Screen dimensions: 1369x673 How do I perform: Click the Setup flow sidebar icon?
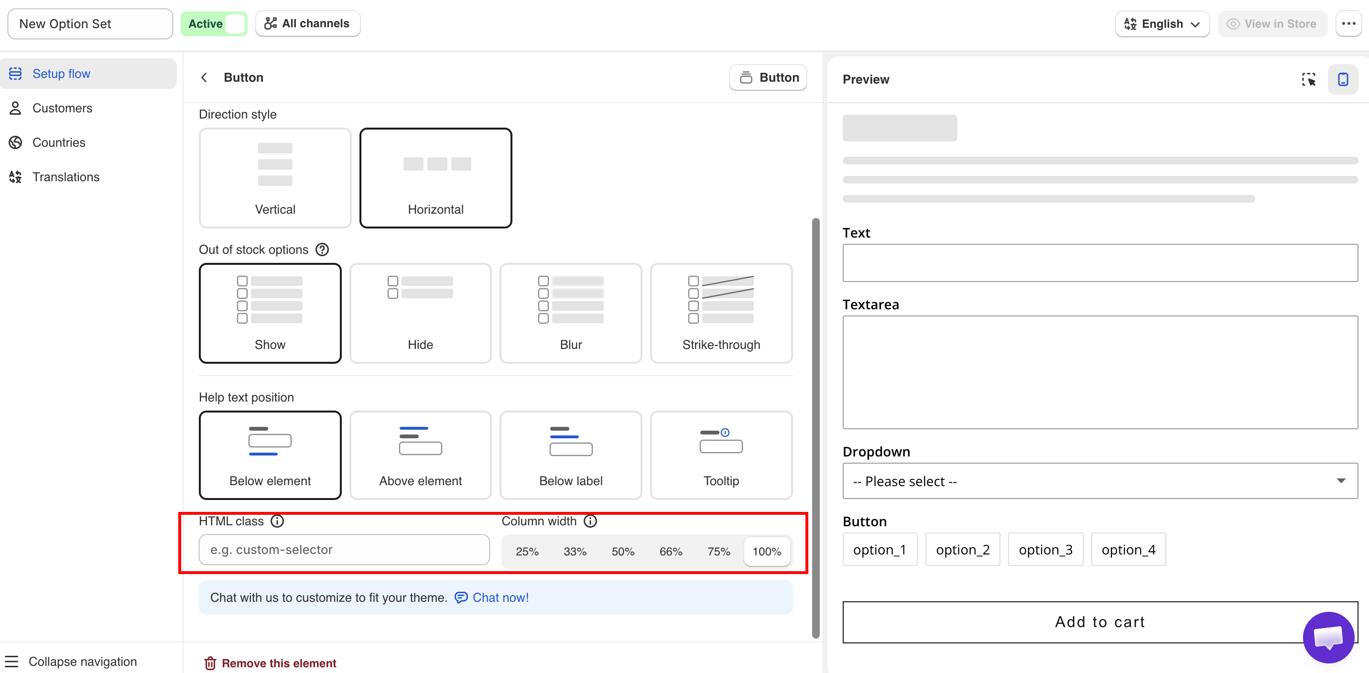[15, 73]
